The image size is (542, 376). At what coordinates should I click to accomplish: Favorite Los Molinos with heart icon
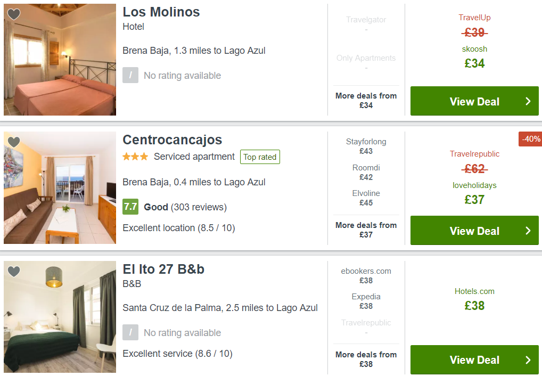click(14, 14)
